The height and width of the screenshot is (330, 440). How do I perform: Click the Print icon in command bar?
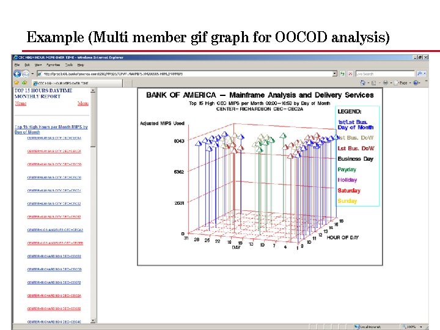[x=386, y=82]
